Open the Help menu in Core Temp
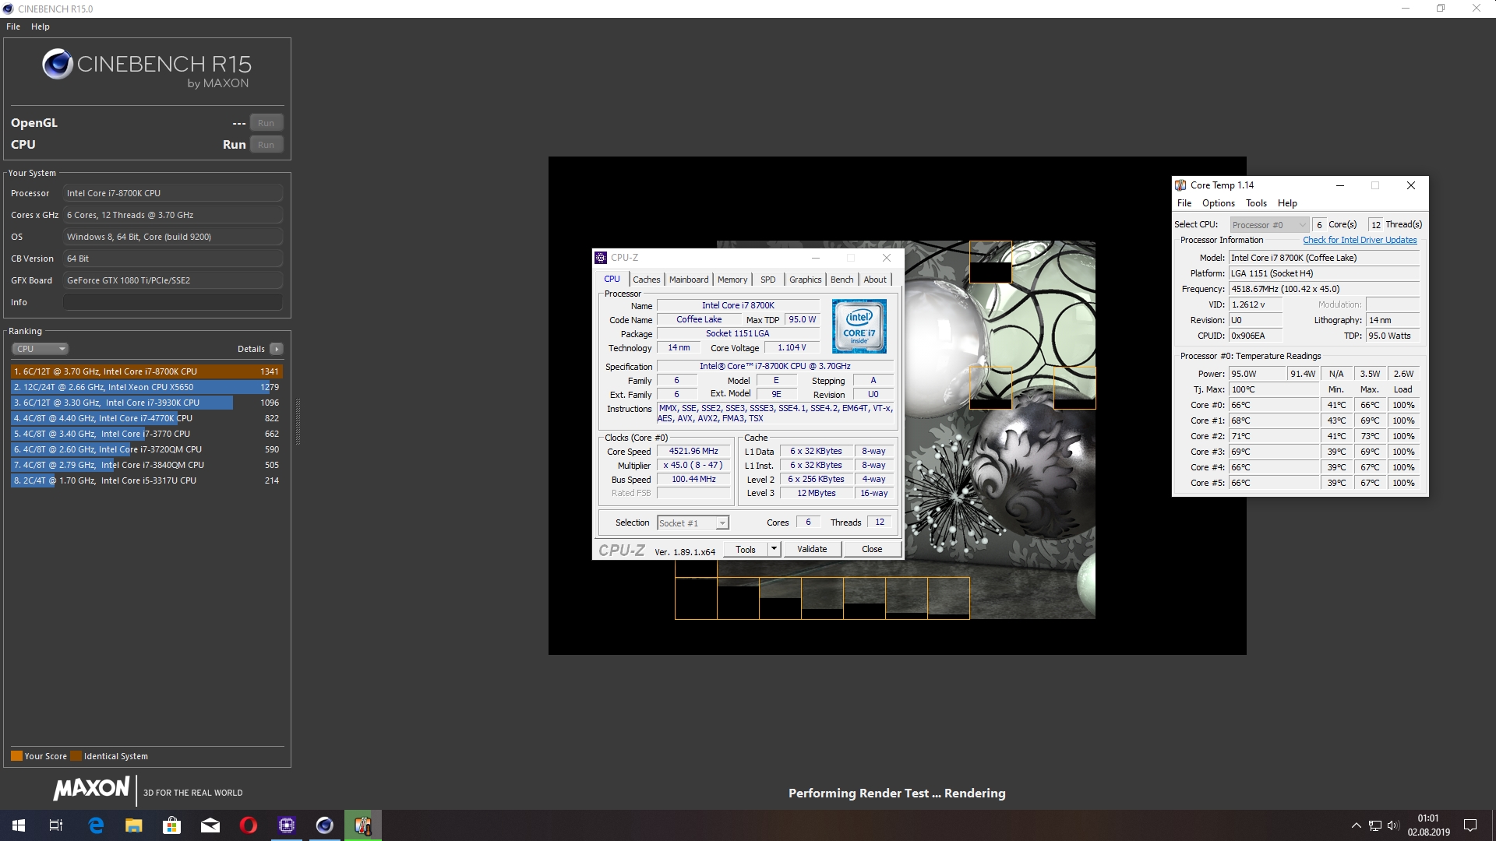1496x841 pixels. pyautogui.click(x=1287, y=203)
